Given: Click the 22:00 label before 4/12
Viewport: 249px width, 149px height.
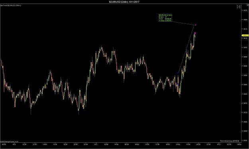Looking at the screenshot, I should pos(208,144).
